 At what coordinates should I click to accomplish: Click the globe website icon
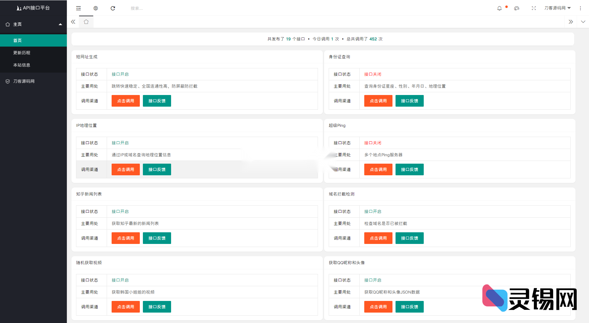[x=96, y=8]
